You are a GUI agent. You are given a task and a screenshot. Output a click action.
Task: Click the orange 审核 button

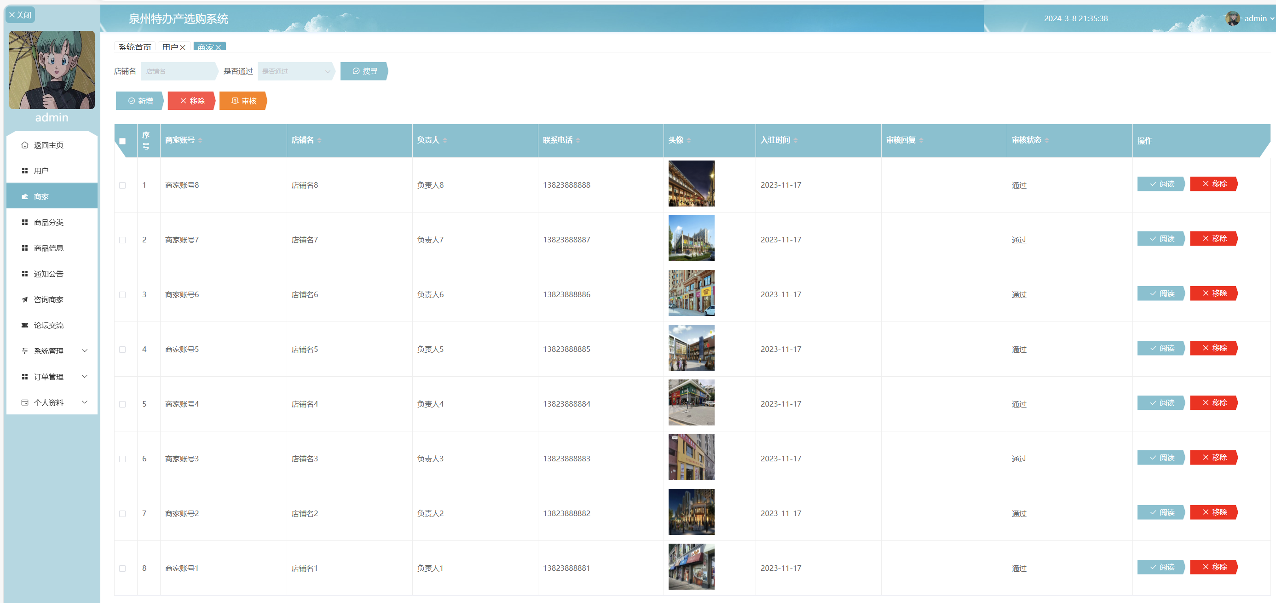tap(243, 101)
